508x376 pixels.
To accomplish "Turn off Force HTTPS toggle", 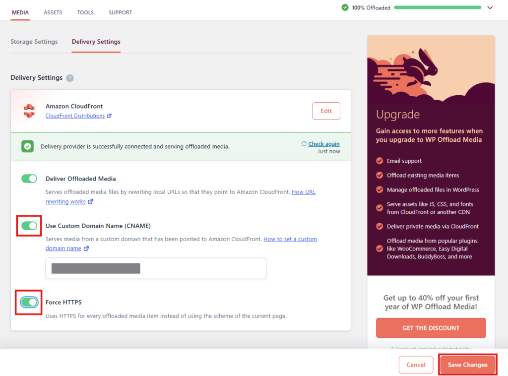I will pos(29,302).
